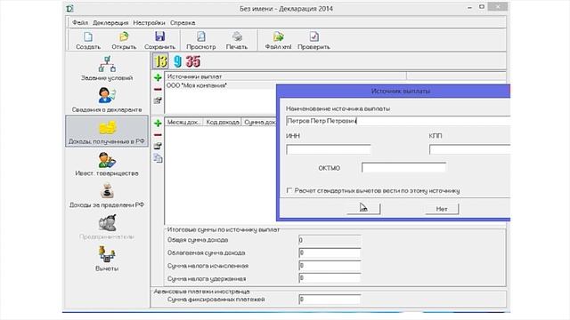
Task: Click Облагаемая сумма дохода field
Action: tap(330, 252)
